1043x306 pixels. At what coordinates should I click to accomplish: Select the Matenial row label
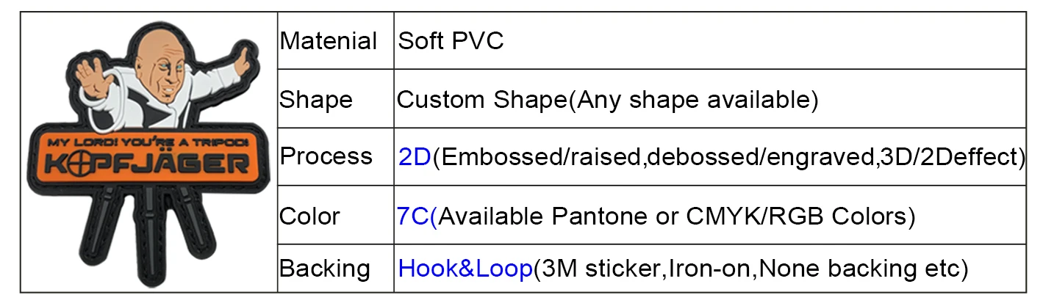[328, 41]
